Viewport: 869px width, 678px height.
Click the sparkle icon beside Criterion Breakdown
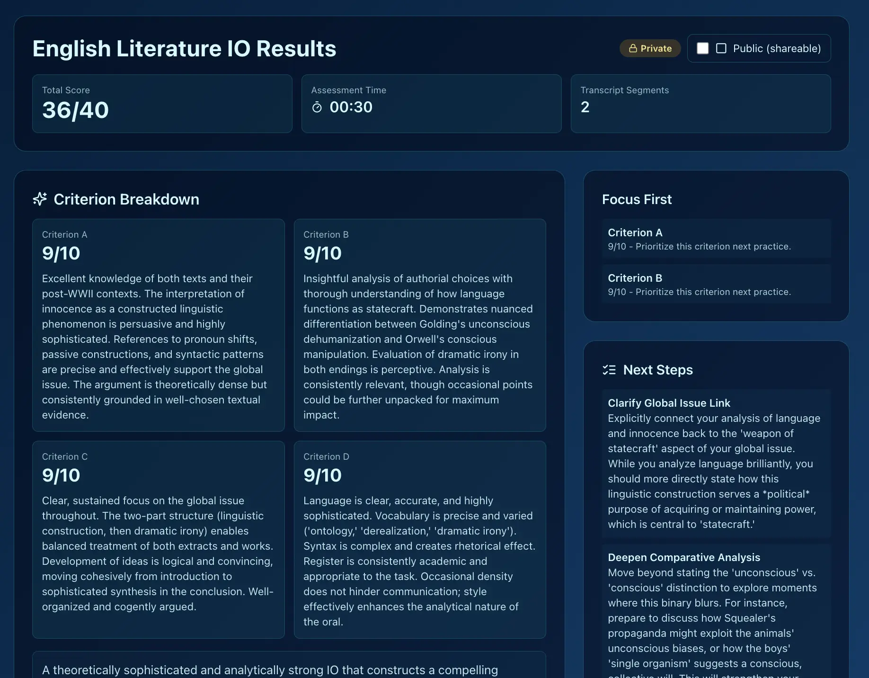(40, 199)
